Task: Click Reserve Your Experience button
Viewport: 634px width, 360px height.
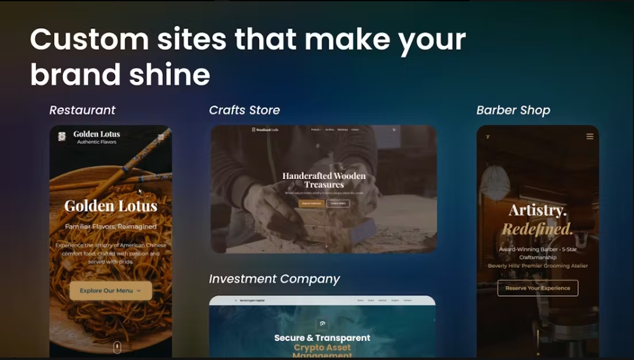Action: click(x=537, y=288)
